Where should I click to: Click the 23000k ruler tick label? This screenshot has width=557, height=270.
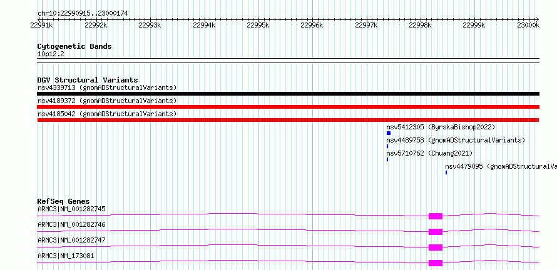(529, 25)
